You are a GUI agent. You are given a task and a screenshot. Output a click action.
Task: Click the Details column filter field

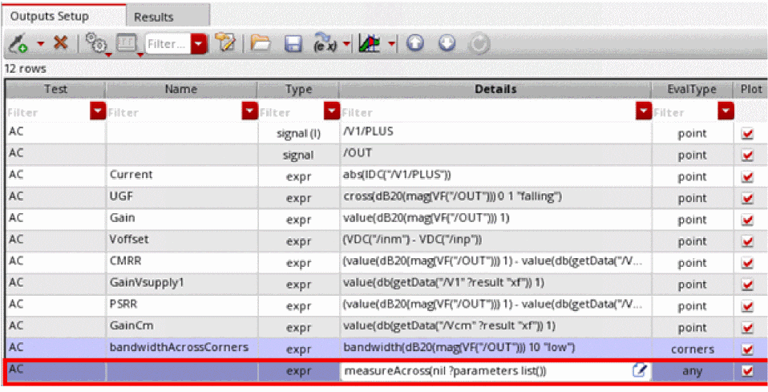click(488, 112)
